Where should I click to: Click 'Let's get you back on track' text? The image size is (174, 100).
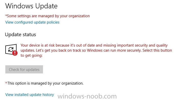coord(60,50)
